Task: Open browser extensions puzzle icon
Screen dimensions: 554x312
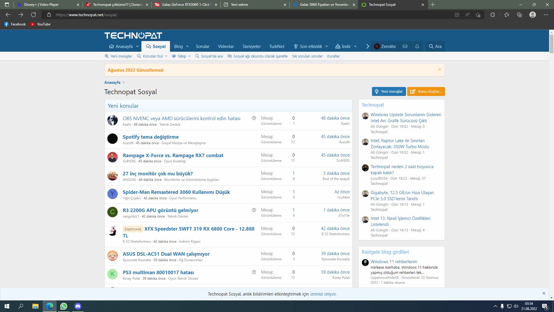Action: (x=493, y=15)
